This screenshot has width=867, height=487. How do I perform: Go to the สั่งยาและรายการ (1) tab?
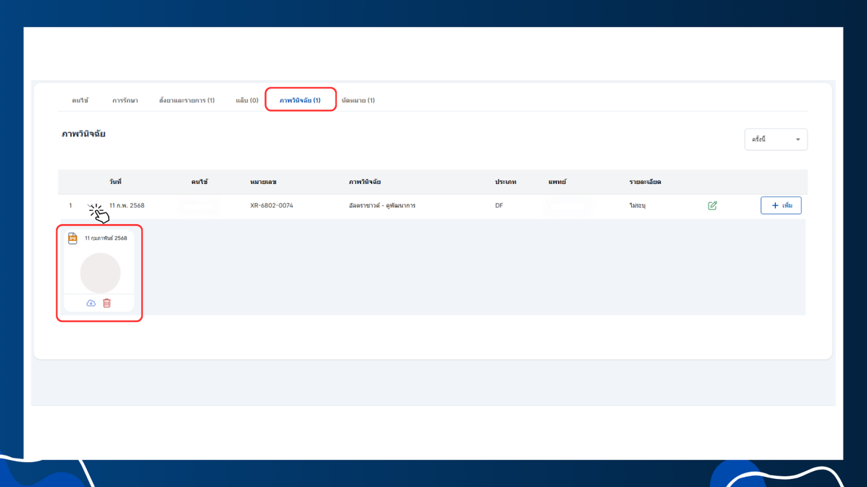186,100
